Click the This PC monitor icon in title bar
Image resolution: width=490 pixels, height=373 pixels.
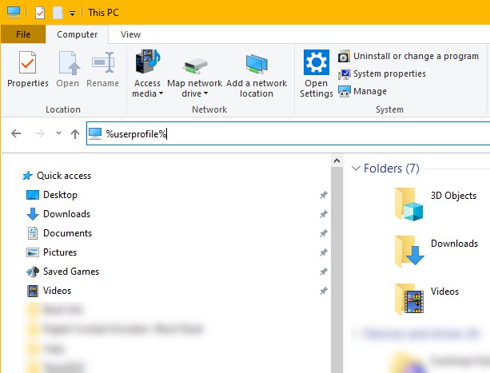point(14,12)
